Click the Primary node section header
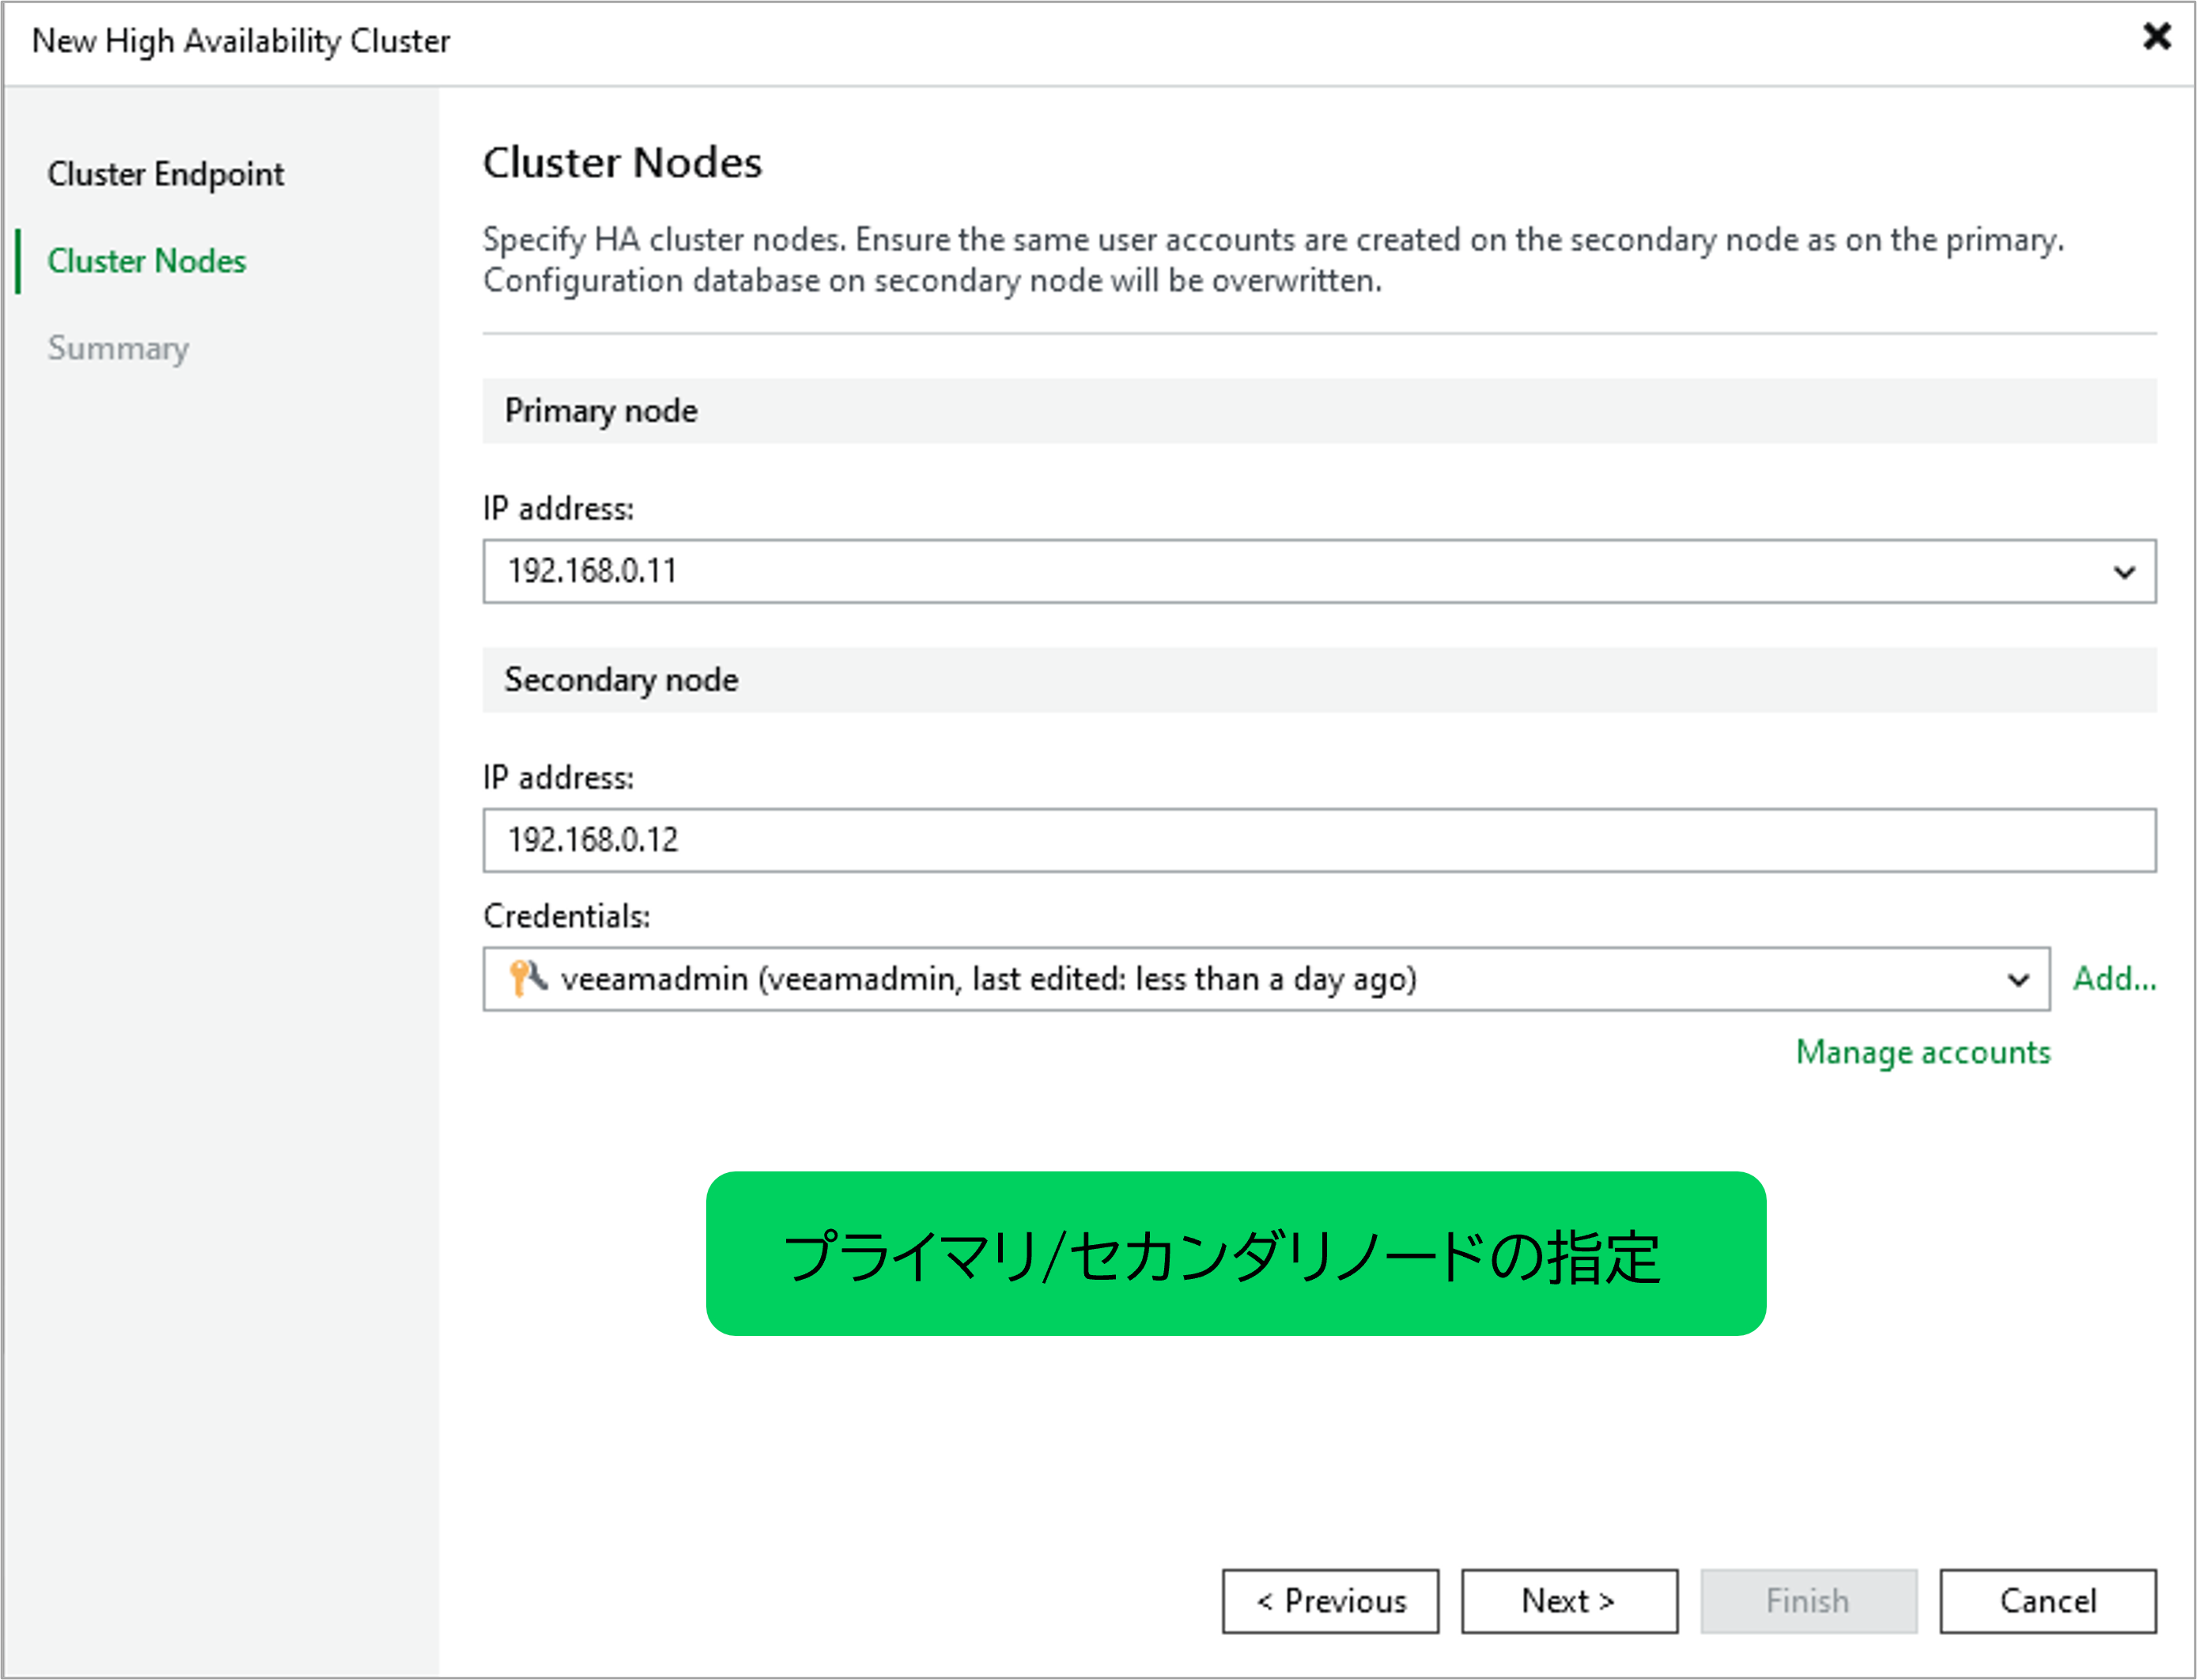Screen dimensions: 2197x1680 click(x=601, y=411)
